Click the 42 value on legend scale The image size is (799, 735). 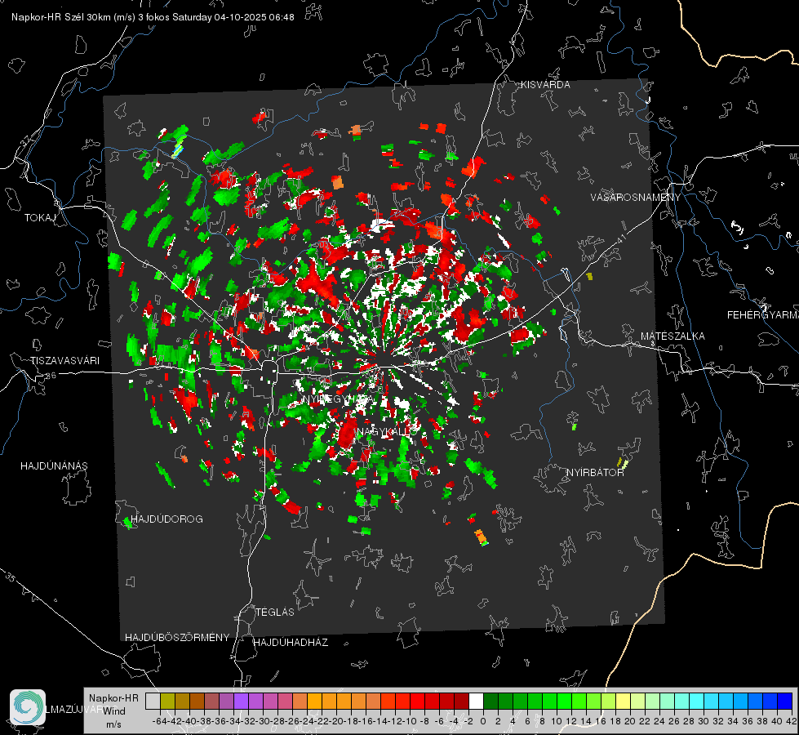click(x=792, y=721)
